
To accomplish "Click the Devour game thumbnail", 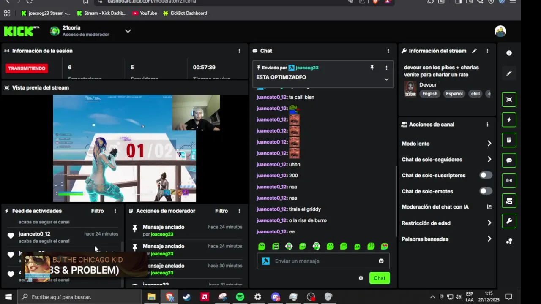I will [x=410, y=89].
